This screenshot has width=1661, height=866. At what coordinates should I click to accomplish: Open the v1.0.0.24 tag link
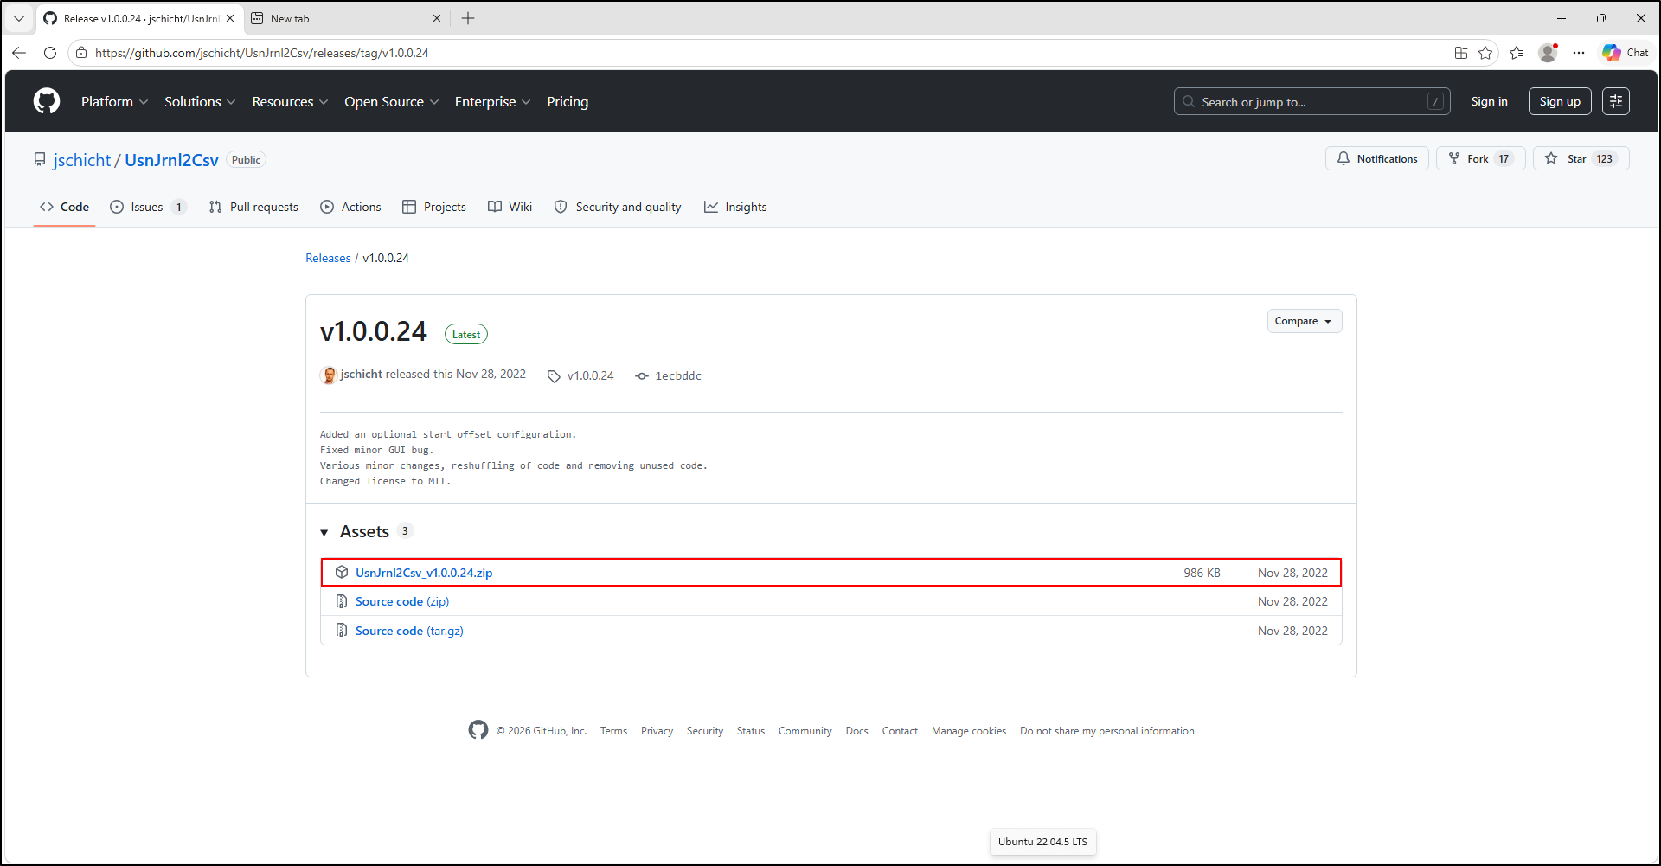click(x=590, y=376)
